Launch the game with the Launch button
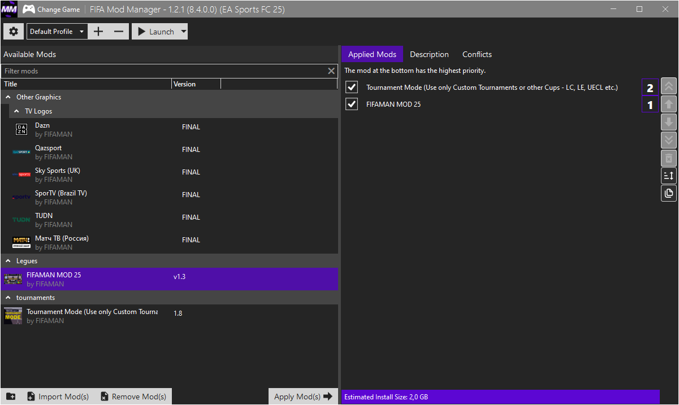Image resolution: width=679 pixels, height=405 pixels. point(156,32)
